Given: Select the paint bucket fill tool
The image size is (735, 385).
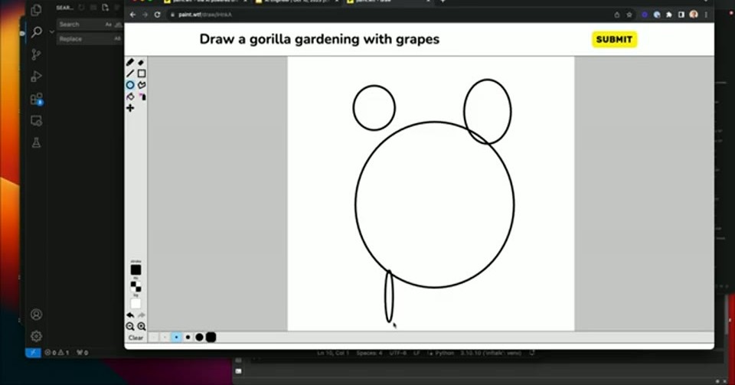Looking at the screenshot, I should point(130,96).
